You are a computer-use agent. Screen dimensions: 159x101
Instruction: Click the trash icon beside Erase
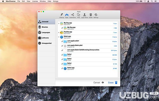click(x=116, y=82)
